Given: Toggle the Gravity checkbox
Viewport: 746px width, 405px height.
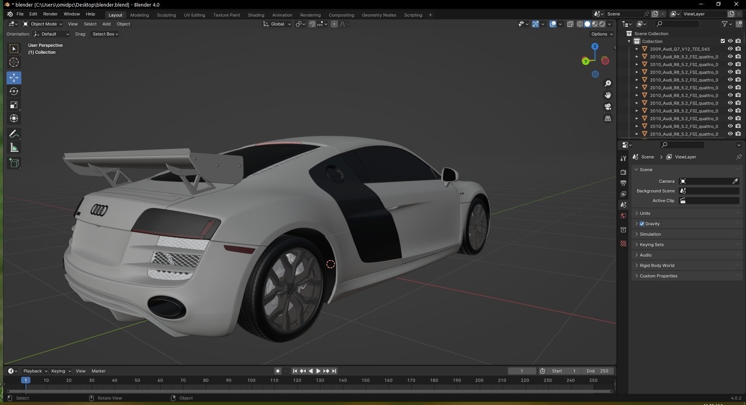Looking at the screenshot, I should click(642, 224).
